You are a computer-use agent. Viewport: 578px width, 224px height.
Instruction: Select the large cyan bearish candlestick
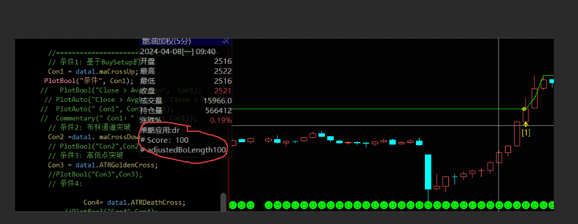(x=428, y=172)
